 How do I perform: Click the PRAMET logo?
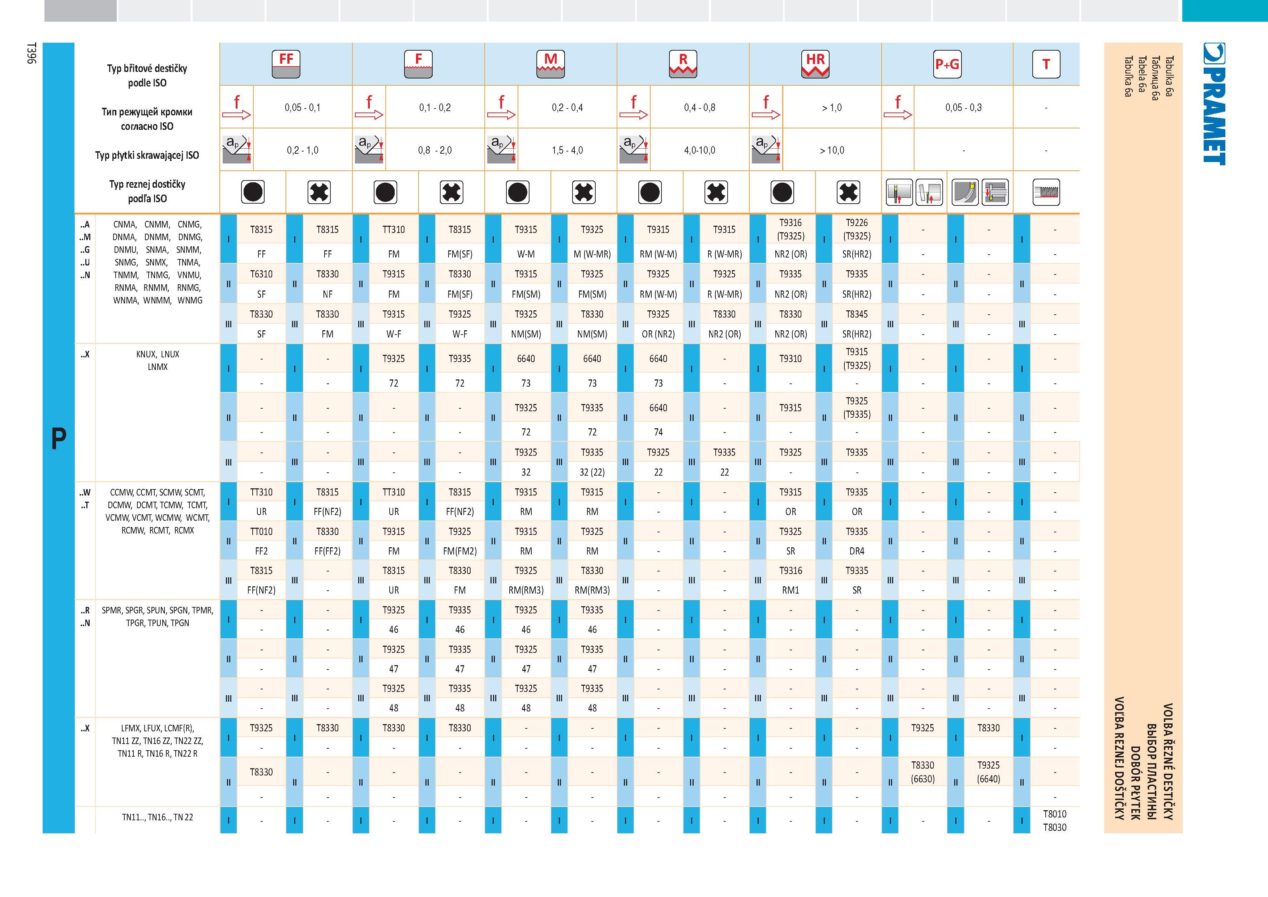coord(1214,104)
